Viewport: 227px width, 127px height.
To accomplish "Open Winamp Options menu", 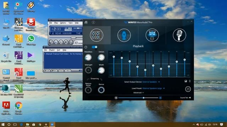I will pos(63,23).
